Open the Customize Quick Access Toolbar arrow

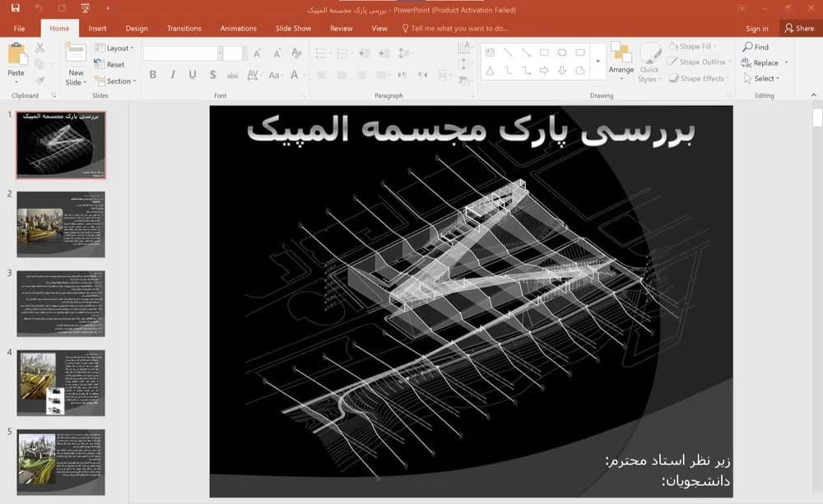(108, 8)
